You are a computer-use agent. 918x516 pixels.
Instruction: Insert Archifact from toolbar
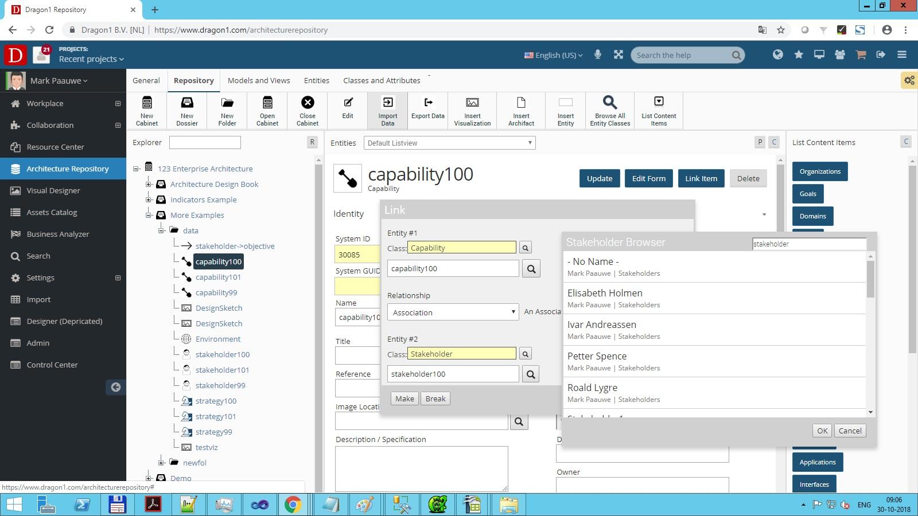pos(521,110)
